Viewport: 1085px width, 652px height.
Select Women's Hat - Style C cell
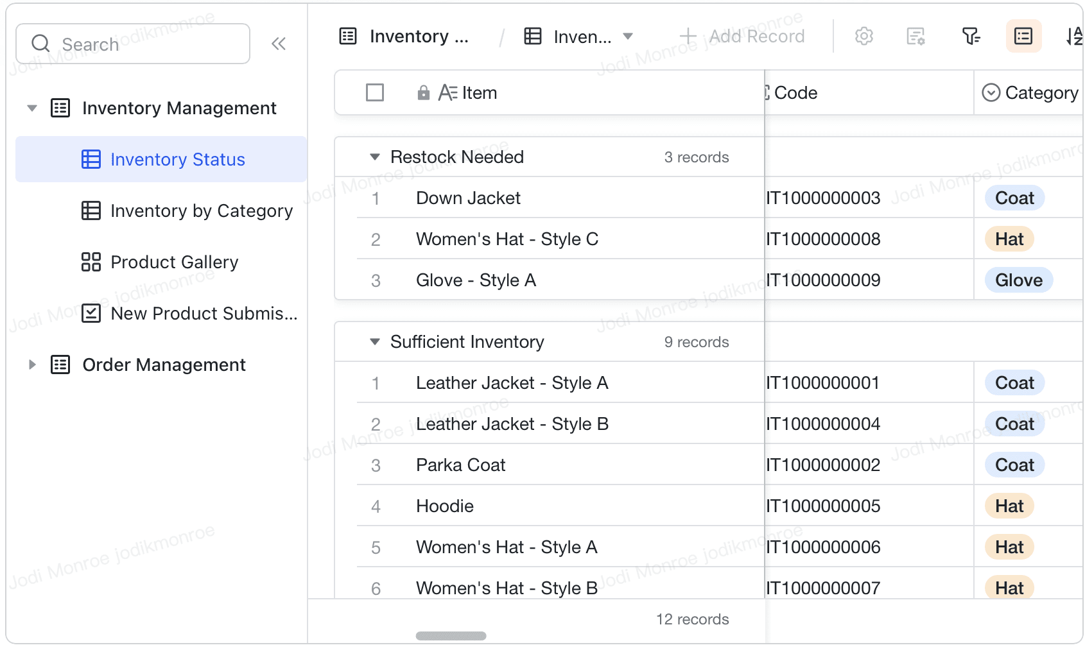pos(507,239)
